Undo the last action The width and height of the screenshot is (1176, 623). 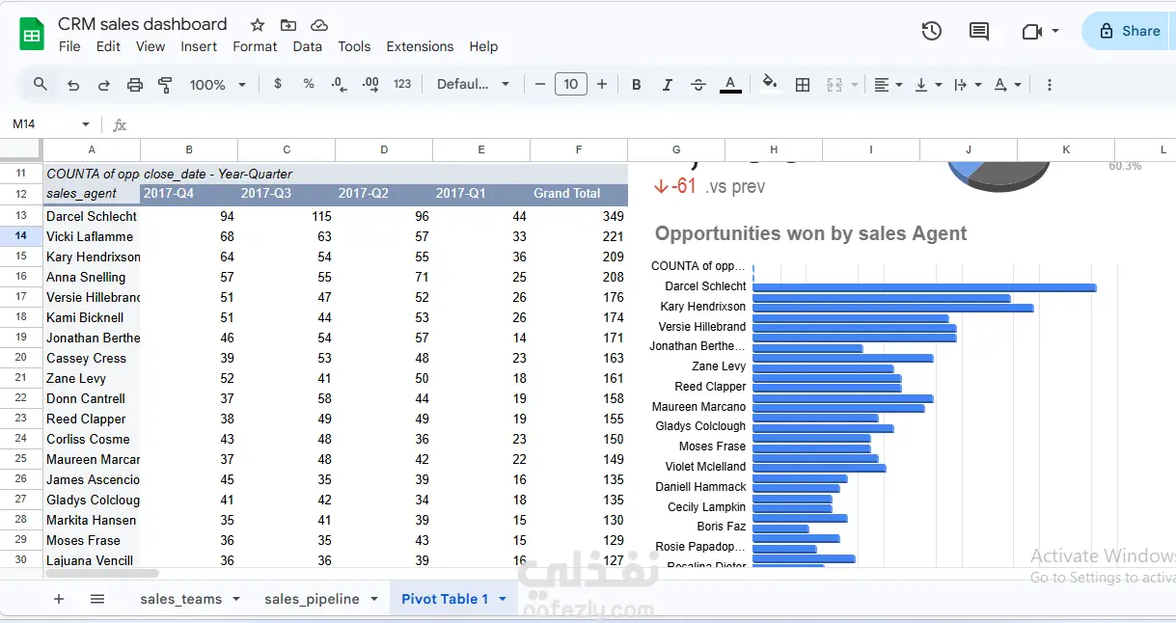(73, 85)
